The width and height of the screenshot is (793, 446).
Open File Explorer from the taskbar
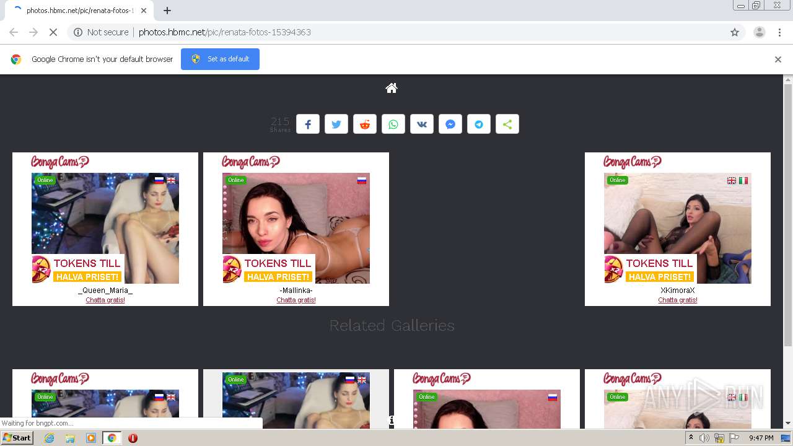70,438
